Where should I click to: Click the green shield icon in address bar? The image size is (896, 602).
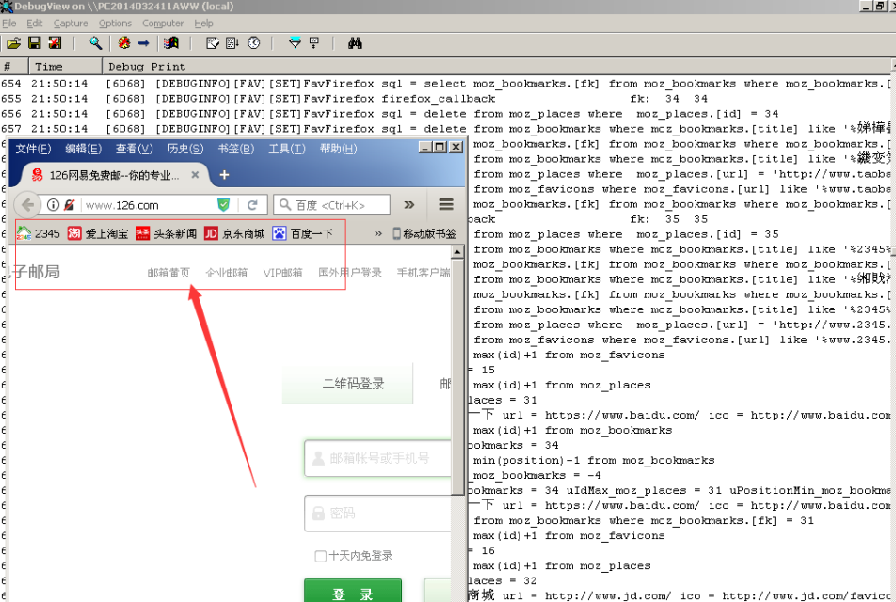tap(223, 204)
